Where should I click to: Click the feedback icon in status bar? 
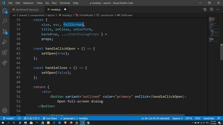(x=219, y=118)
